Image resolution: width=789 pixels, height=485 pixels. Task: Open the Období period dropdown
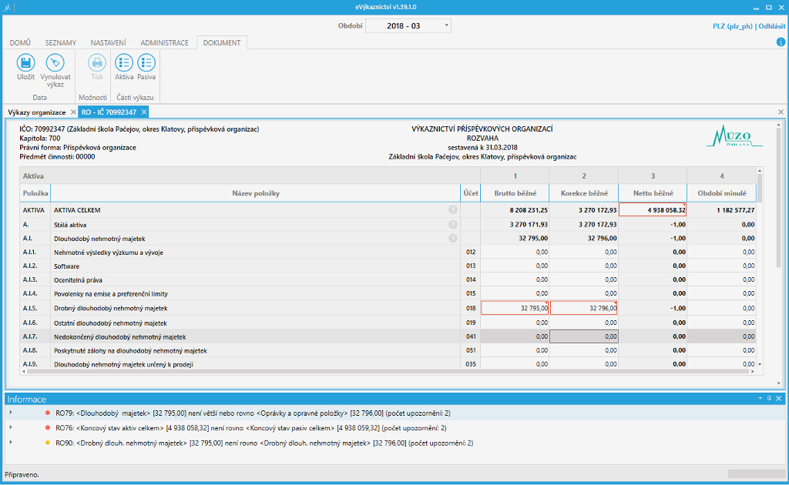[x=446, y=26]
